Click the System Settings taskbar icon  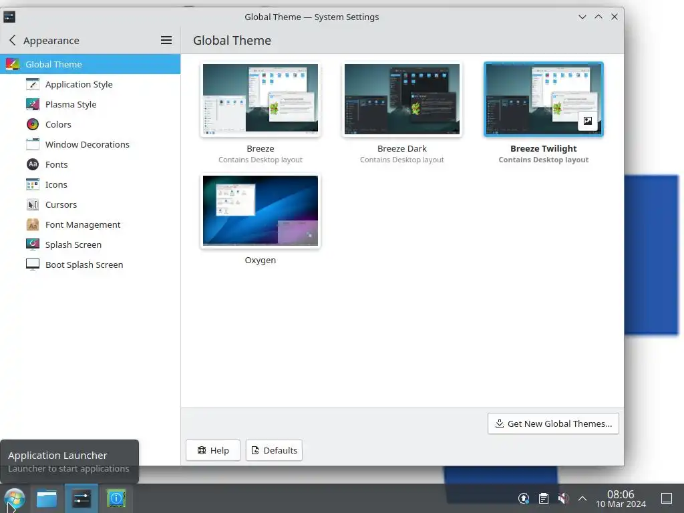pos(81,498)
